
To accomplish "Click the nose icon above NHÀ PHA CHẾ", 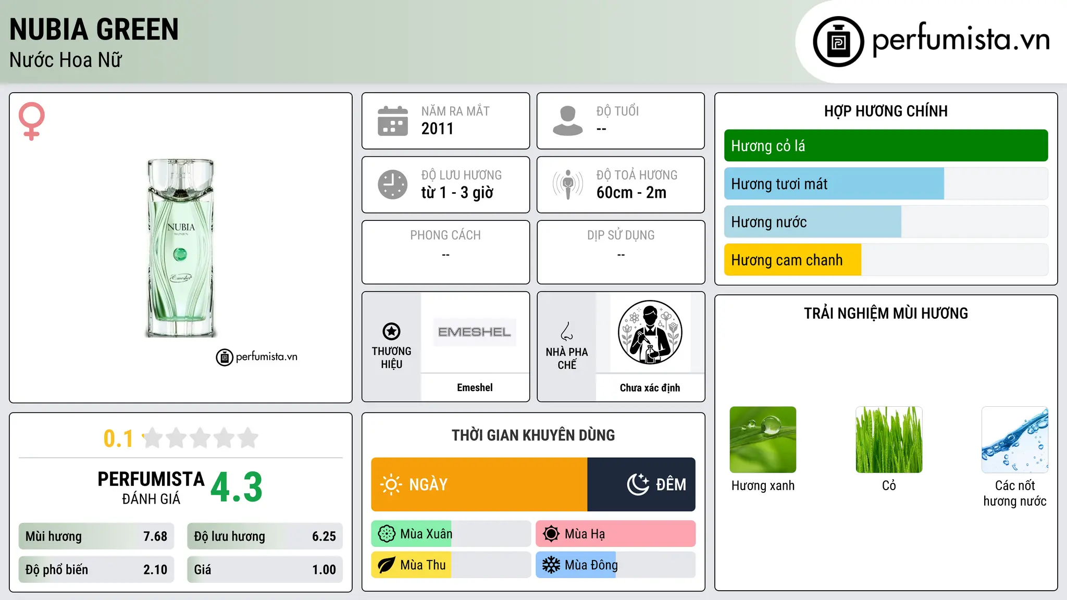I will (x=567, y=331).
